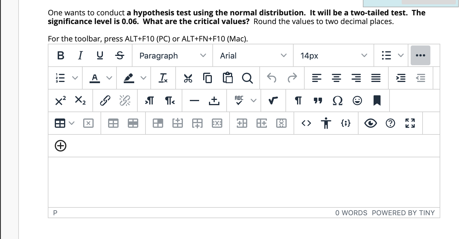Align text right
Screen dimensions: 464x239
click(356, 78)
